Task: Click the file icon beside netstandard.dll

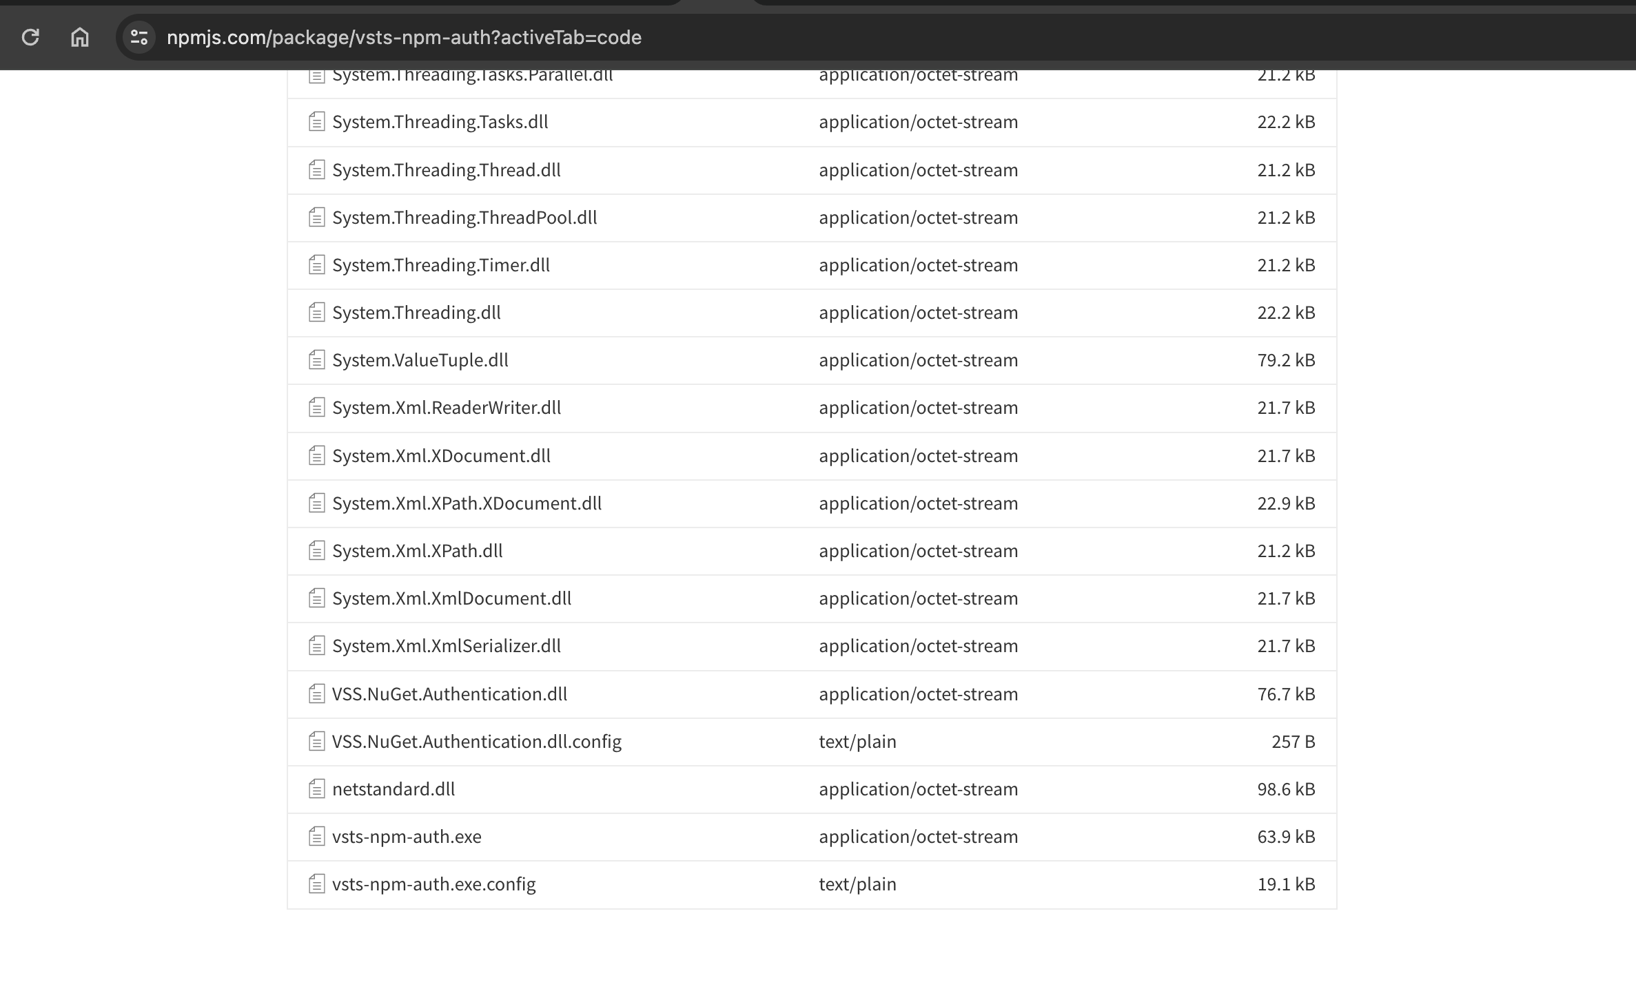Action: [x=316, y=788]
